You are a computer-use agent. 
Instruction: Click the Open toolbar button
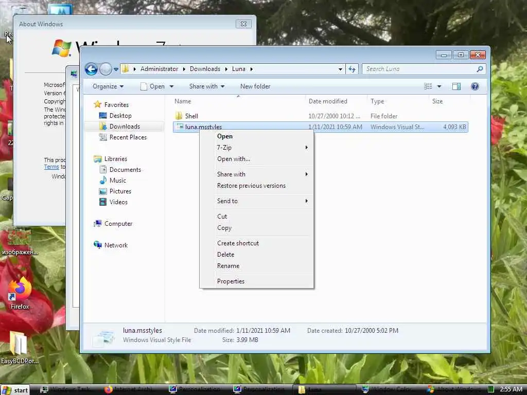153,86
